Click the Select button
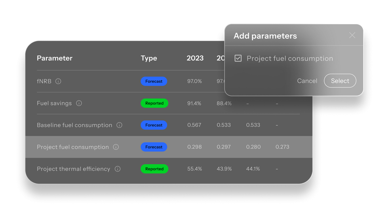 (x=340, y=81)
